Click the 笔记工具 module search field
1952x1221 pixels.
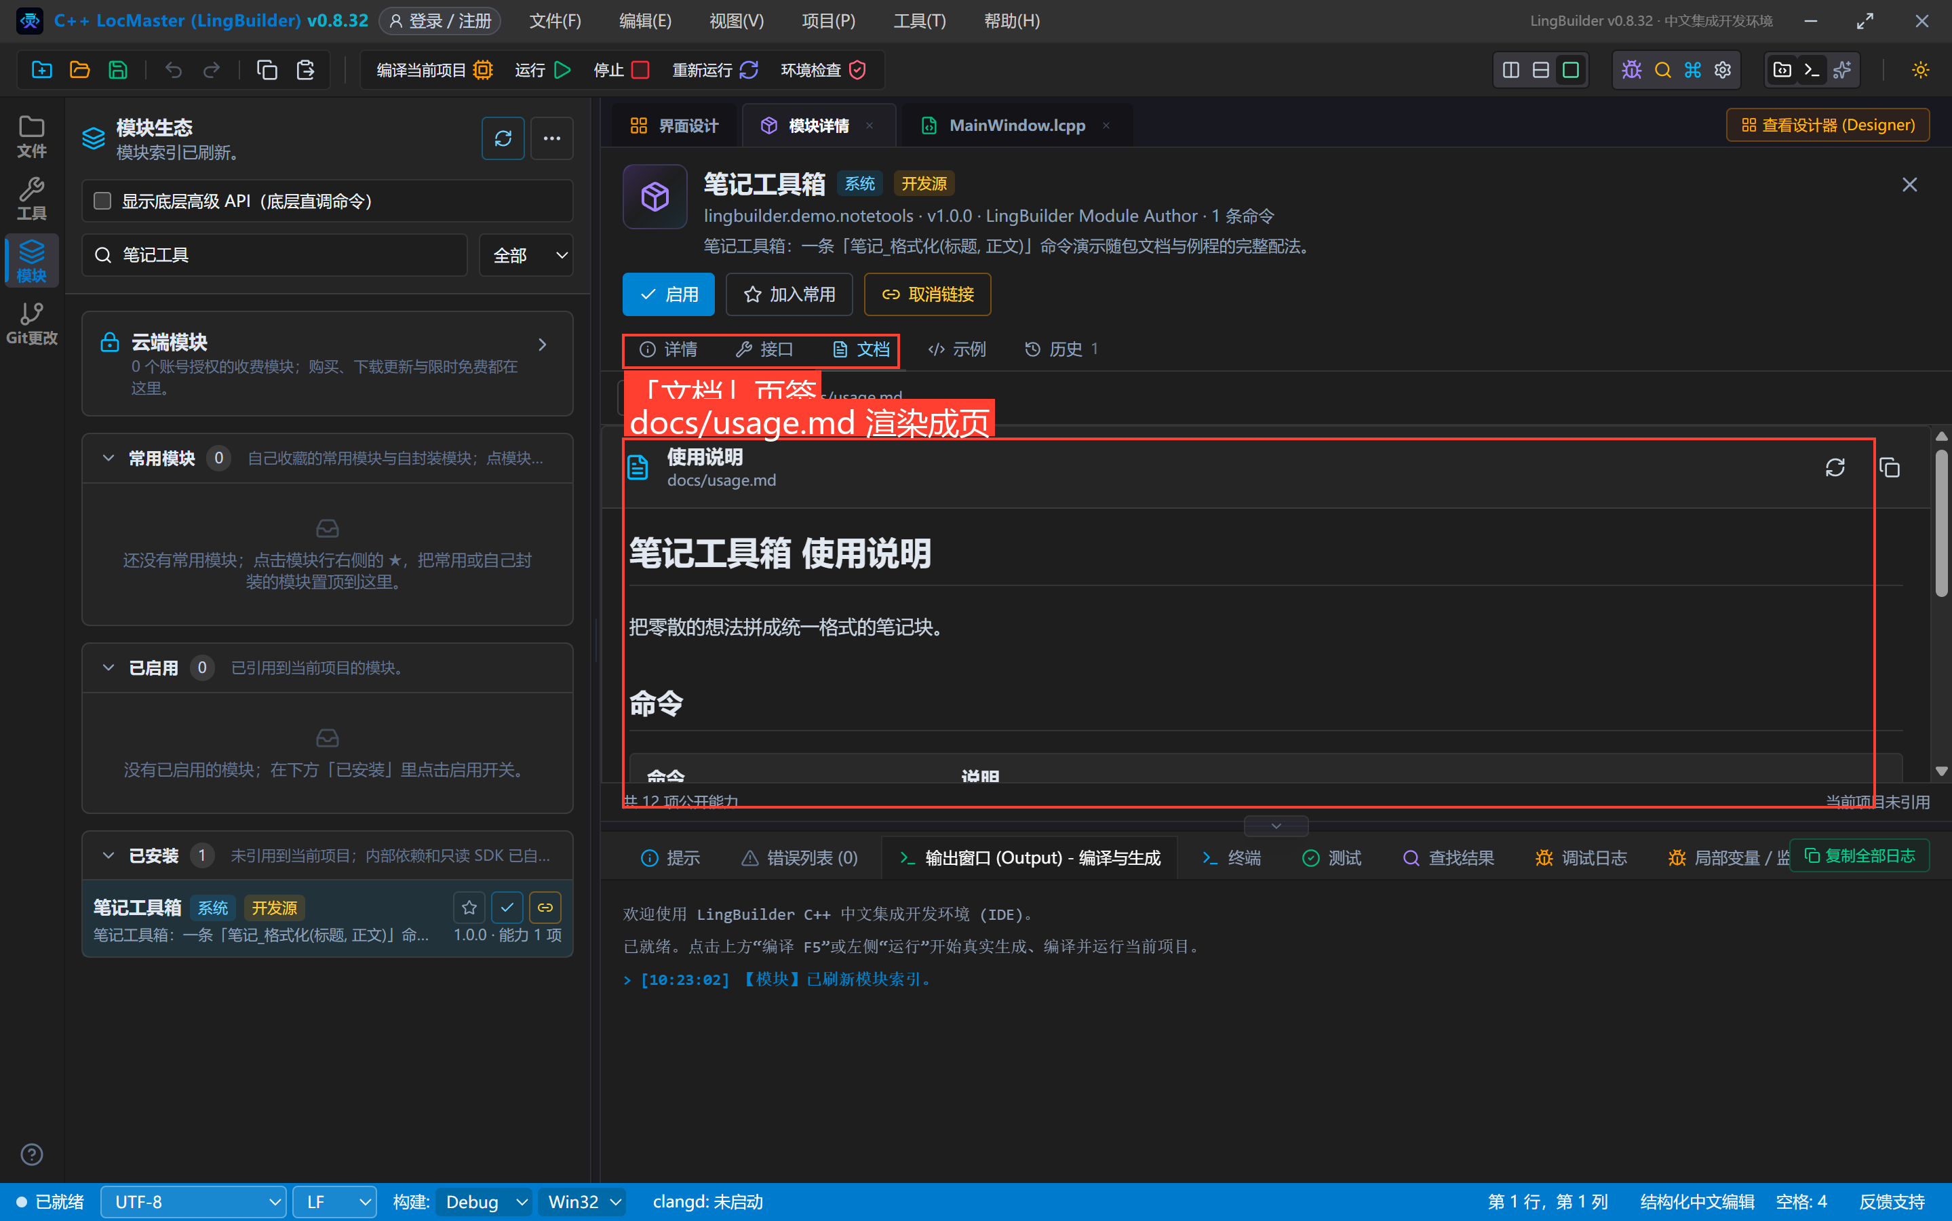(275, 255)
